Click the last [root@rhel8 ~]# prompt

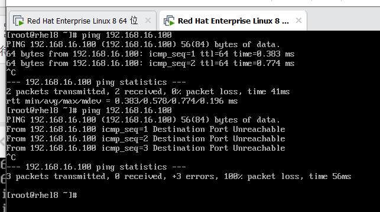pyautogui.click(x=42, y=195)
